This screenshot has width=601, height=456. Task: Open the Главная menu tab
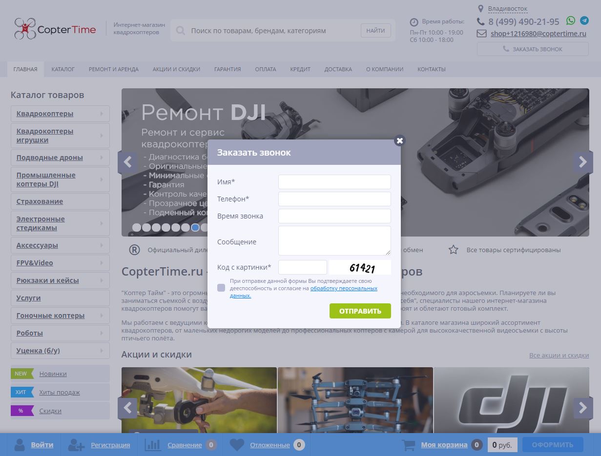click(25, 69)
